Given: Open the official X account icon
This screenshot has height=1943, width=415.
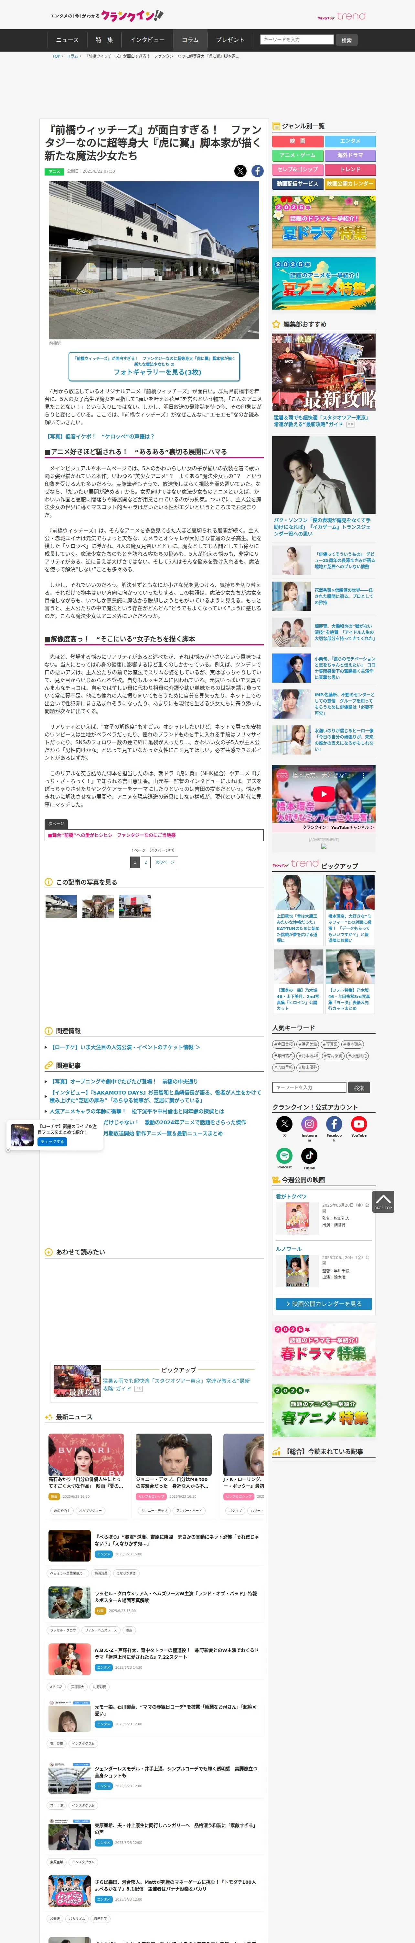Looking at the screenshot, I should coord(284,1124).
